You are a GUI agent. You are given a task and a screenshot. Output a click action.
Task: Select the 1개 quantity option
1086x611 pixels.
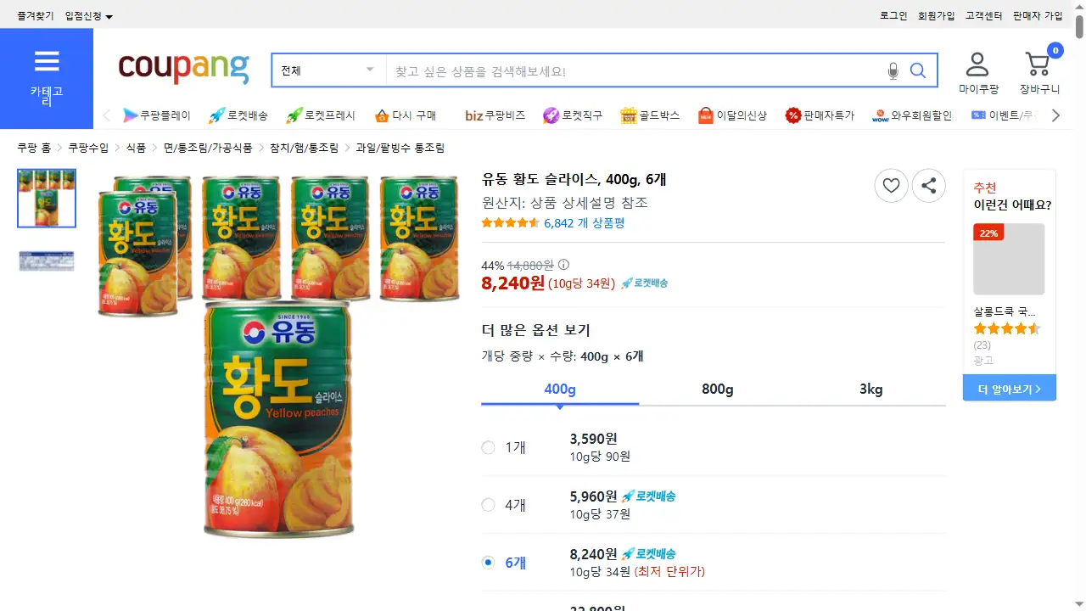[x=488, y=447]
